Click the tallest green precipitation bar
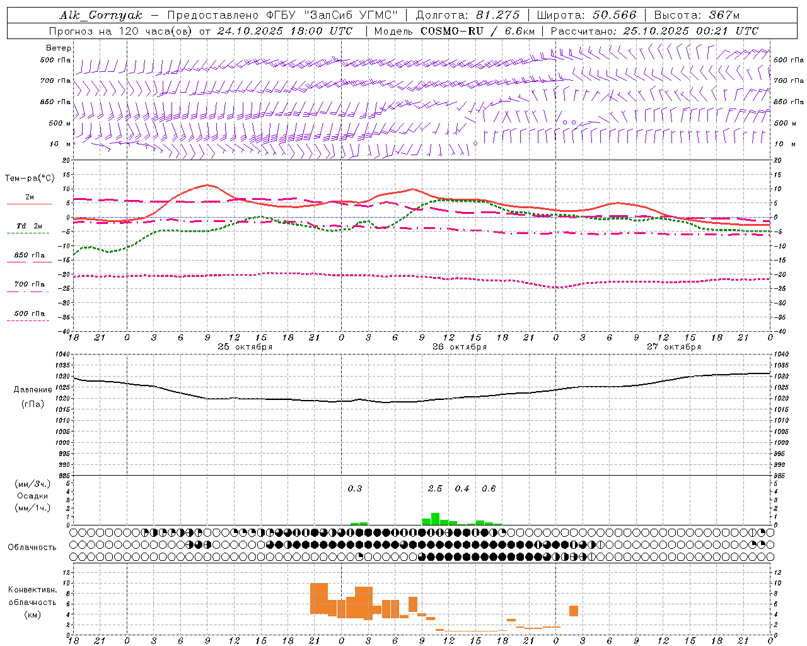This screenshot has height=646, width=807. (435, 519)
